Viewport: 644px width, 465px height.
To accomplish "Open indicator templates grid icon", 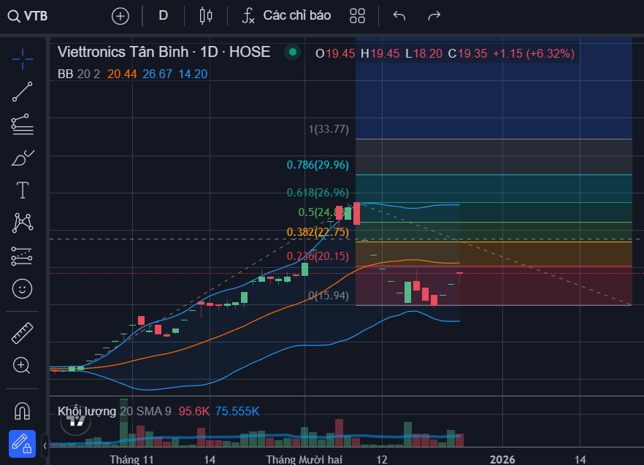I will (357, 16).
